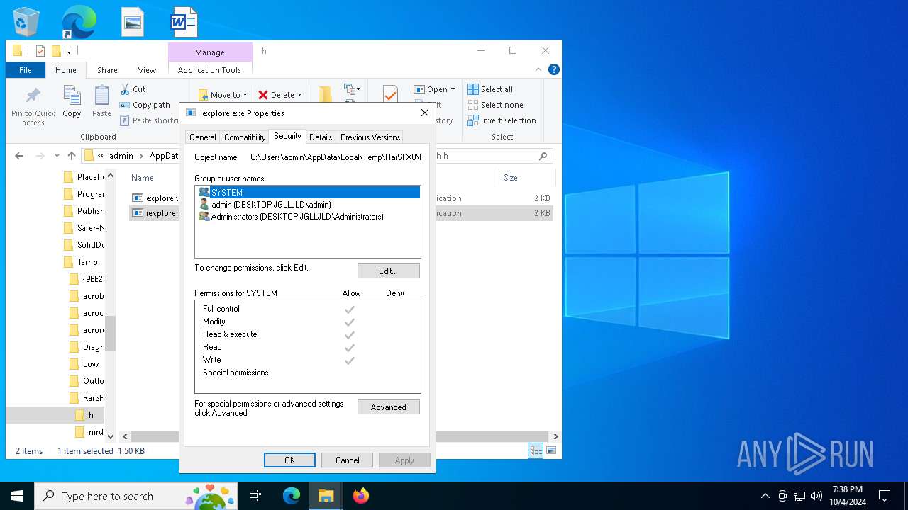Click the Copy ribbon icon
The height and width of the screenshot is (510, 908).
tap(72, 102)
